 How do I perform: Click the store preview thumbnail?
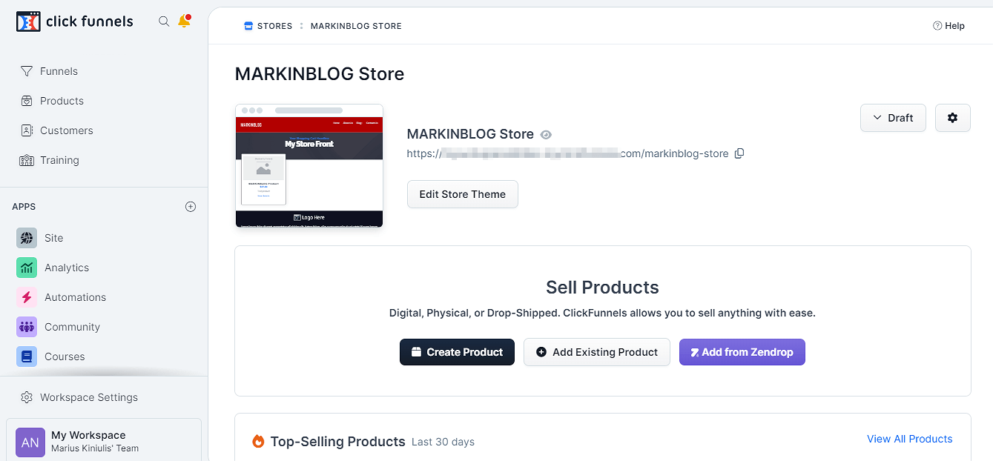[x=309, y=165]
